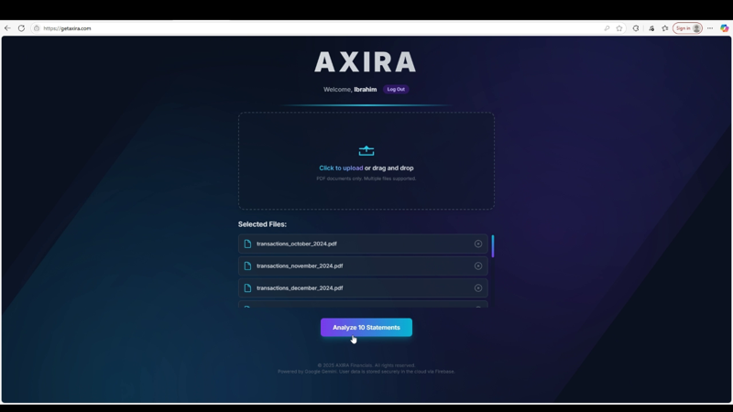This screenshot has height=412, width=733.
Task: Reload the page with the refresh icon
Action: coord(21,28)
